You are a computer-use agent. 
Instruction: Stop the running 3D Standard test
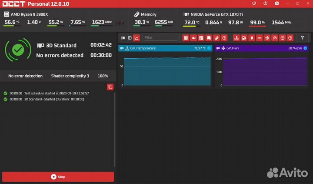point(58,177)
